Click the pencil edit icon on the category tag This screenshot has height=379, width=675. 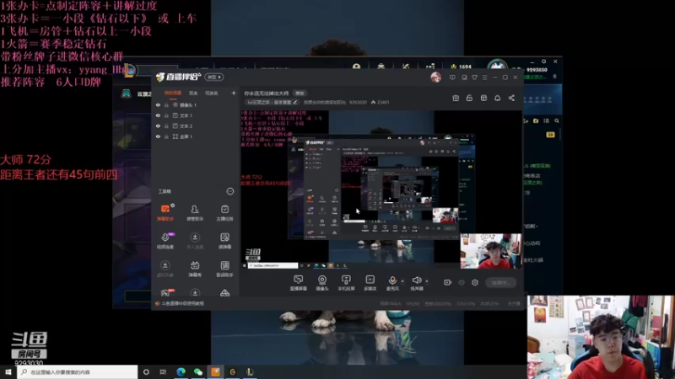[294, 102]
